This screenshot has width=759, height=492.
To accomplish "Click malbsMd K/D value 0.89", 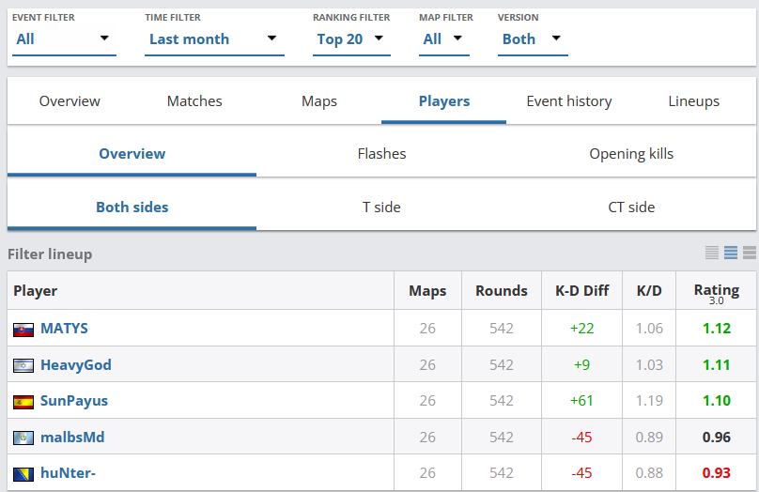I will click(649, 437).
